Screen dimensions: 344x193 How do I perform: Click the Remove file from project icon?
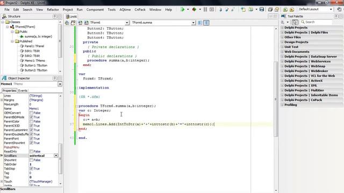(292, 10)
